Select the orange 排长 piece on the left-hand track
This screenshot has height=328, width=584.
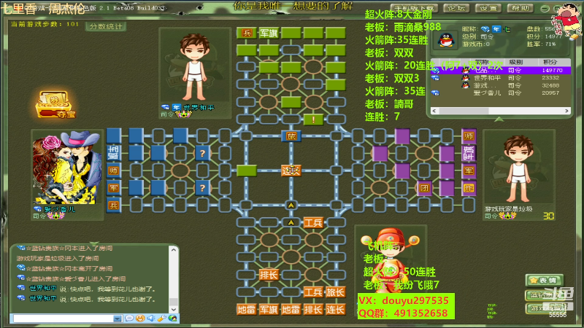tap(269, 275)
